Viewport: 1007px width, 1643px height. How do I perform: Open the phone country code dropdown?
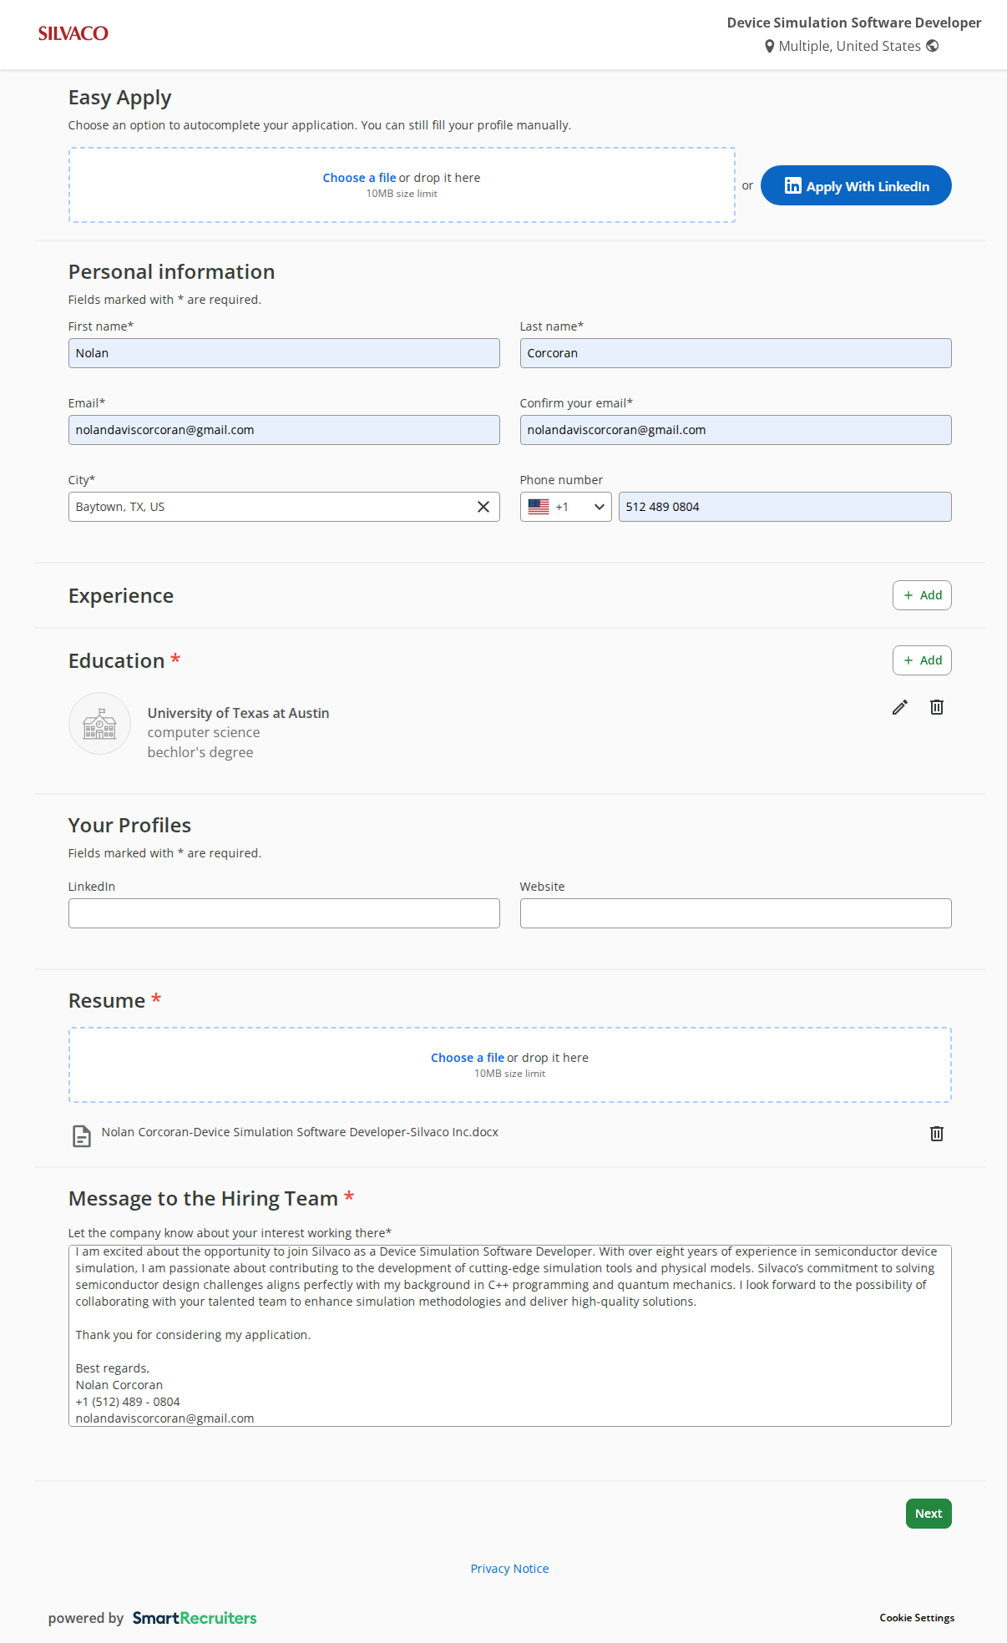point(565,507)
